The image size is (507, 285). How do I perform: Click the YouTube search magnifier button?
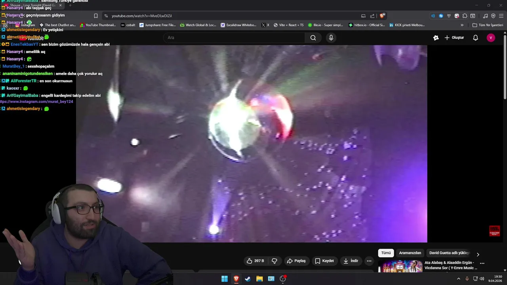pos(313,38)
